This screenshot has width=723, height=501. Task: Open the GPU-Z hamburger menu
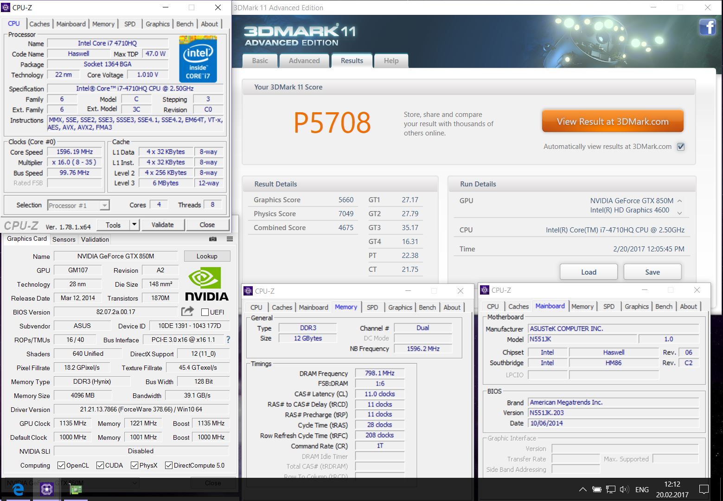230,239
